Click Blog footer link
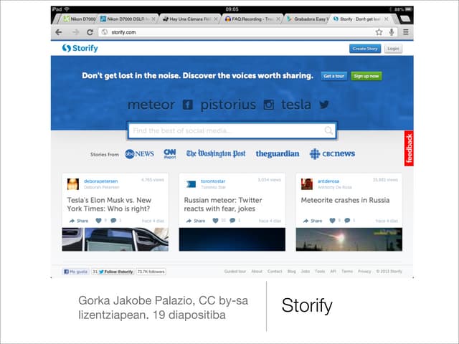459x344 pixels. [x=292, y=272]
